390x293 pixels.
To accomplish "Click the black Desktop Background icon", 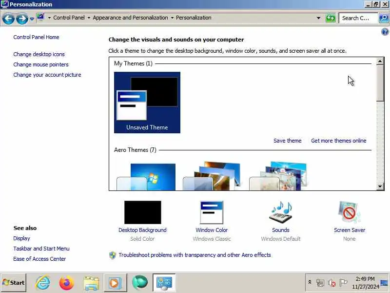I will pyautogui.click(x=142, y=212).
